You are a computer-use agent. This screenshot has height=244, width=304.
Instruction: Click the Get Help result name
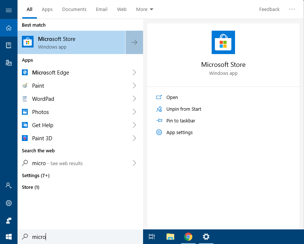coord(43,125)
